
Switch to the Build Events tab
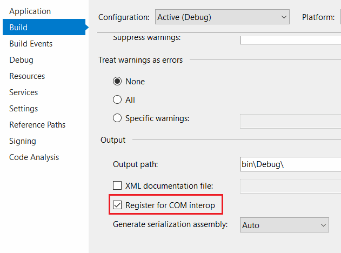click(x=31, y=44)
